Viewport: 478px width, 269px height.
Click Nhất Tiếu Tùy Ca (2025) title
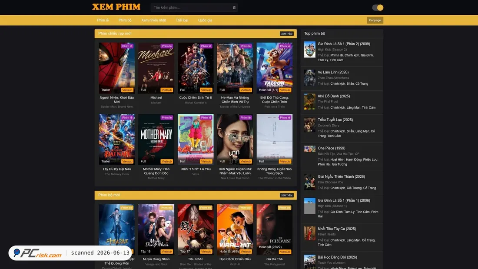(336, 229)
